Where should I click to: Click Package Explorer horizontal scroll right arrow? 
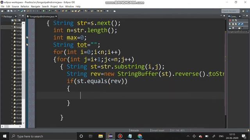pos(20,126)
